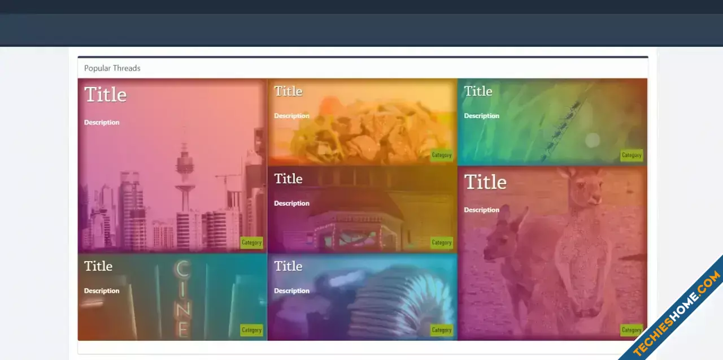This screenshot has height=360, width=723.
Task: Open the Title link on cinema neon tile
Action: (98, 266)
